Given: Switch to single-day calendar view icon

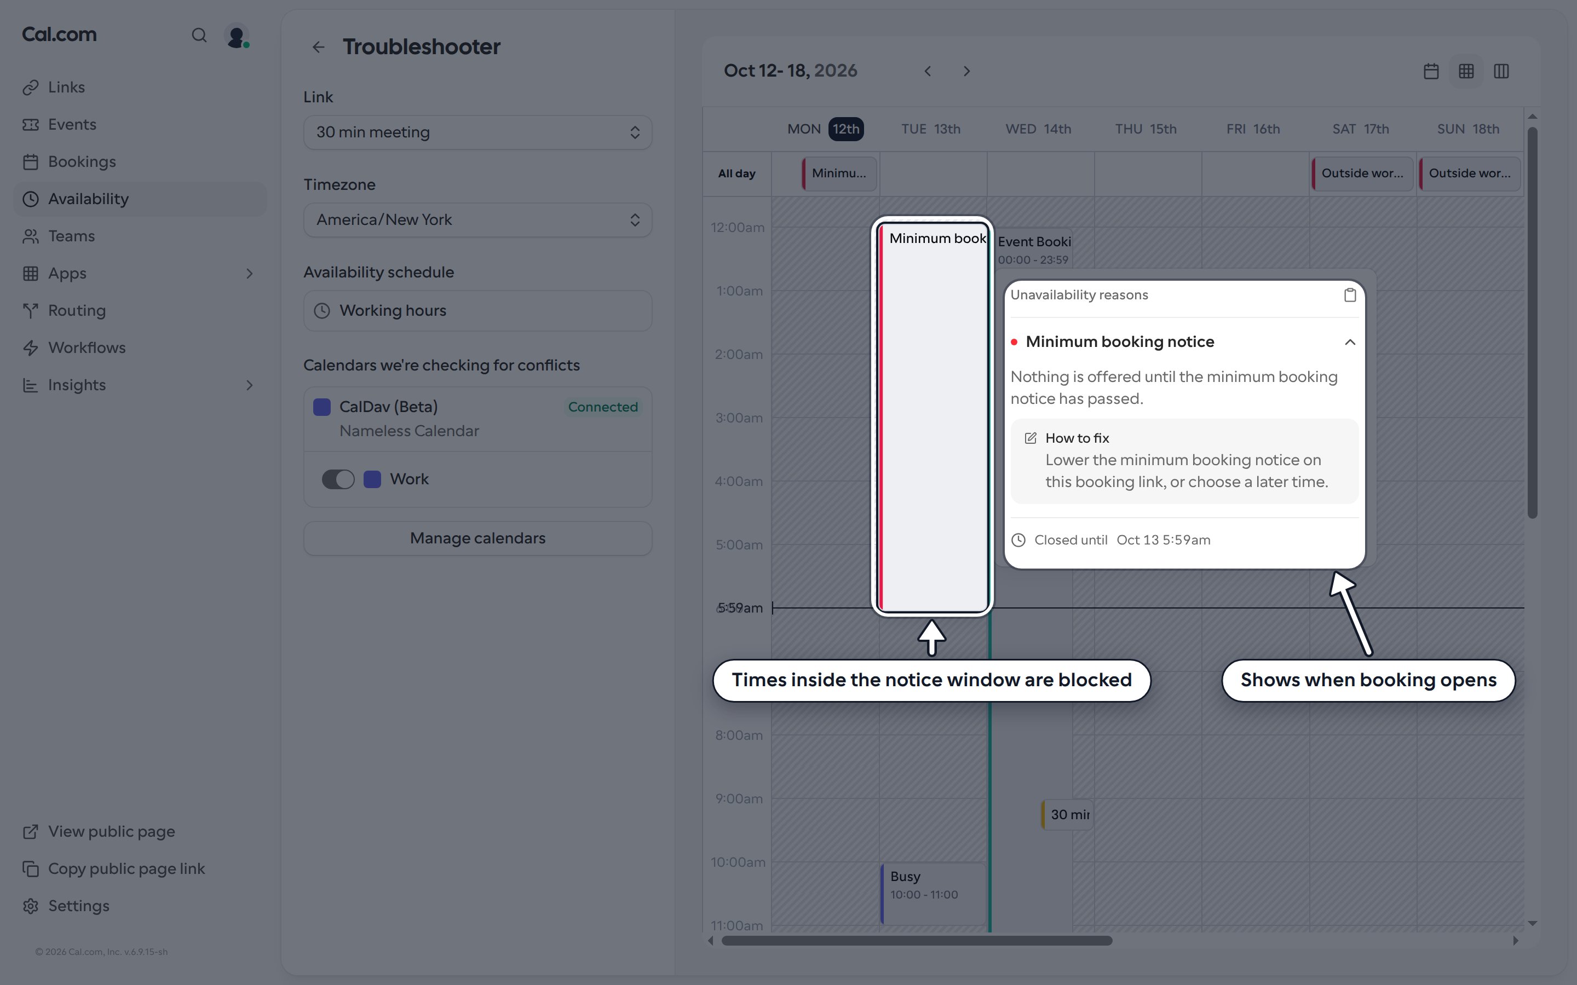Looking at the screenshot, I should [x=1431, y=71].
